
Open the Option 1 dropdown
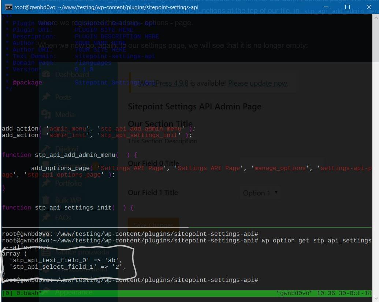point(260,193)
